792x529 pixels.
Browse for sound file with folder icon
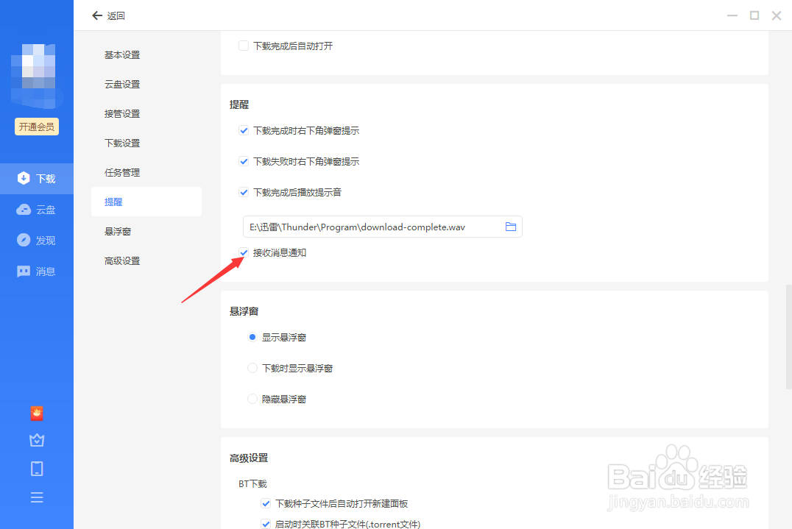[x=511, y=227]
